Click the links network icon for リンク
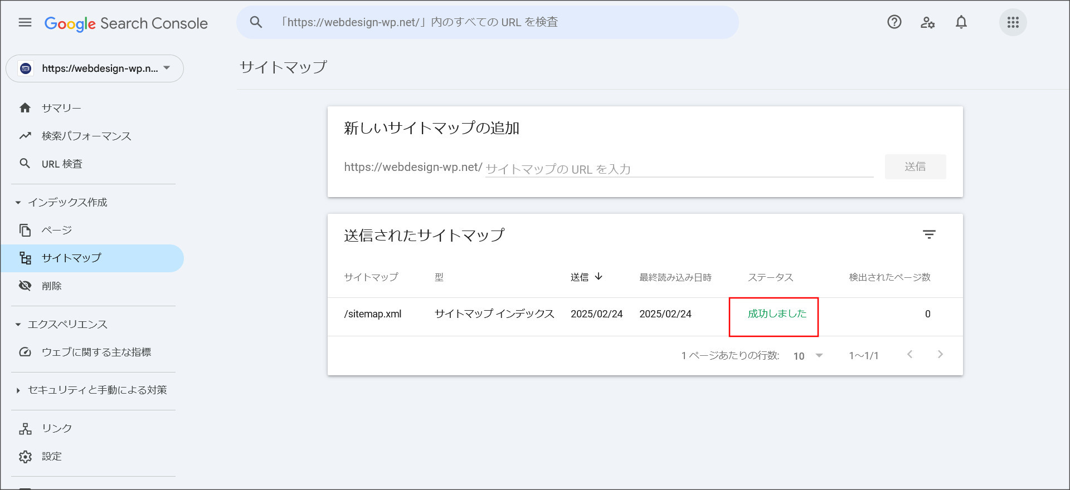The width and height of the screenshot is (1070, 490). (x=25, y=429)
